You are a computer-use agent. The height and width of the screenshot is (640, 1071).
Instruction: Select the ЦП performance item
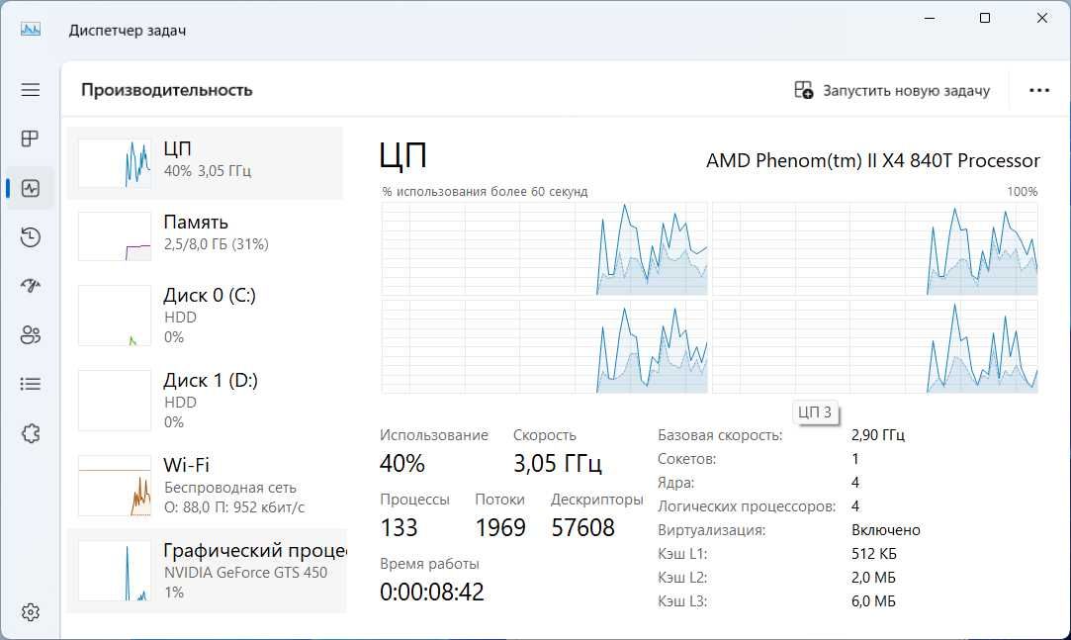(205, 163)
